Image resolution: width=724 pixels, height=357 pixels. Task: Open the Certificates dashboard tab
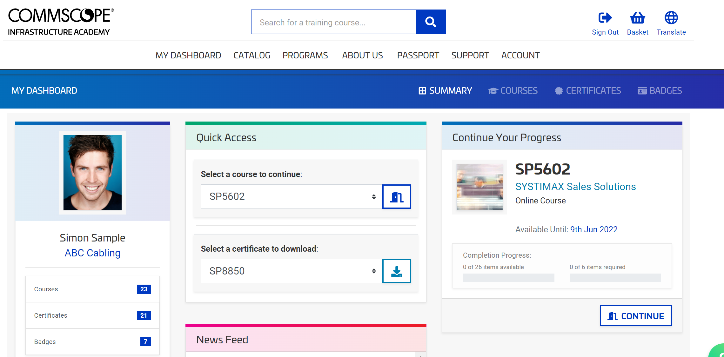pos(587,91)
